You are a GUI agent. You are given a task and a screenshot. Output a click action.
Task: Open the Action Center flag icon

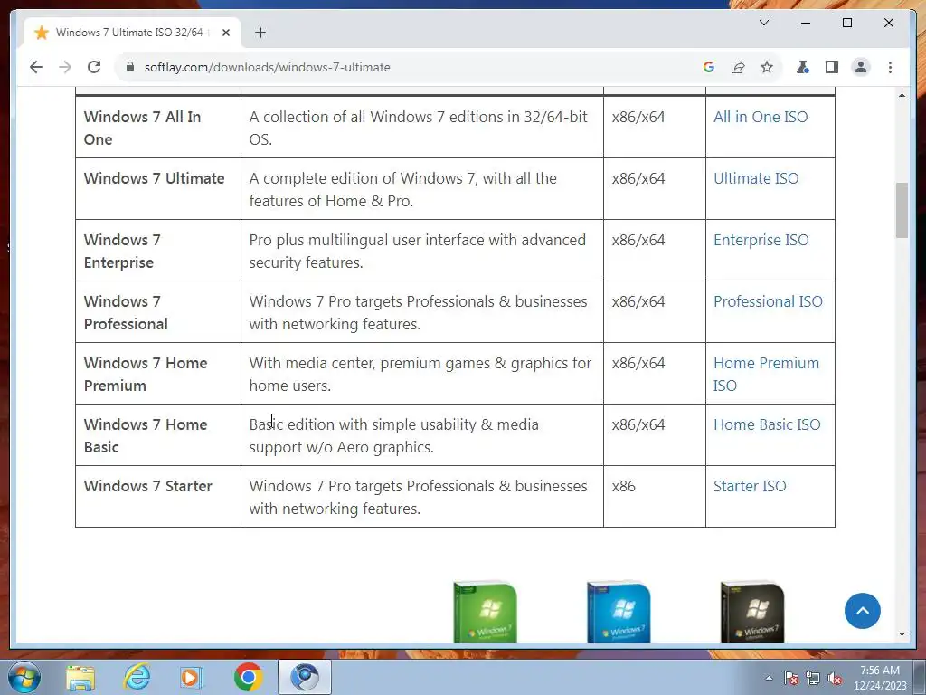click(x=790, y=678)
